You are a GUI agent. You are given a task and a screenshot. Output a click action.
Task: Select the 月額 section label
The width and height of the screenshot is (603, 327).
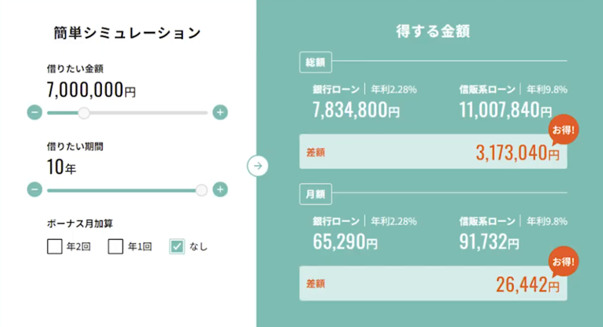316,193
